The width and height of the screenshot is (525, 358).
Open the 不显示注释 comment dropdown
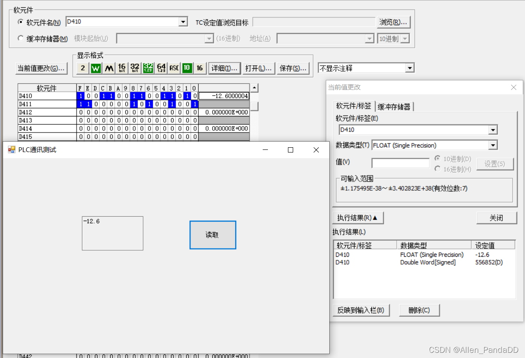(409, 68)
